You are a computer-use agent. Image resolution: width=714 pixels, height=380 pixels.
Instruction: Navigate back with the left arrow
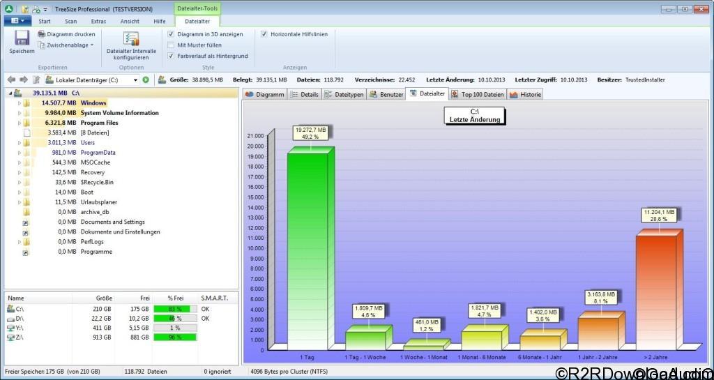click(x=12, y=79)
